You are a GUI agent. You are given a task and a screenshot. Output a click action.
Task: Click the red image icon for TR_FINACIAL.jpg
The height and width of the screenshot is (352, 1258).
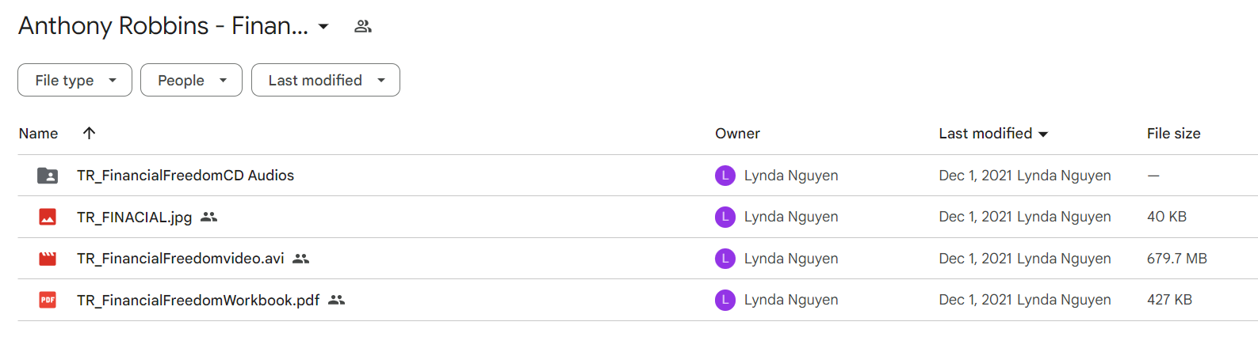point(48,217)
